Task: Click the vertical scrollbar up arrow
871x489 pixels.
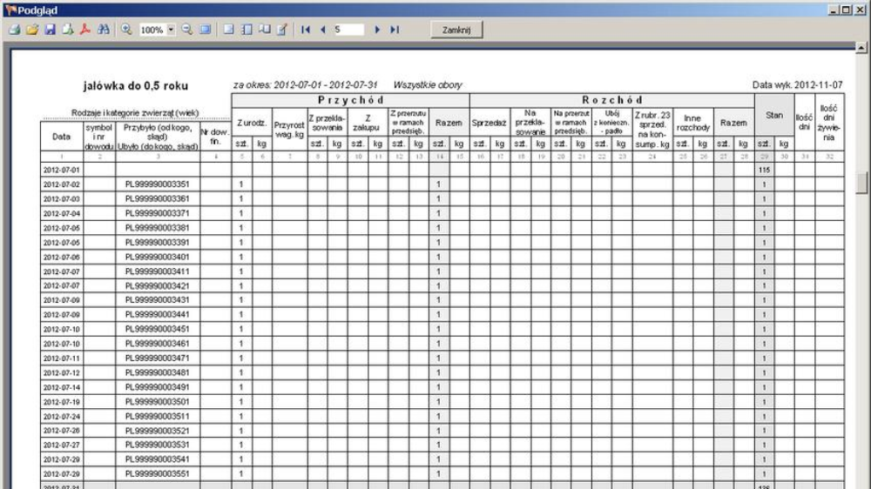Action: coord(861,48)
